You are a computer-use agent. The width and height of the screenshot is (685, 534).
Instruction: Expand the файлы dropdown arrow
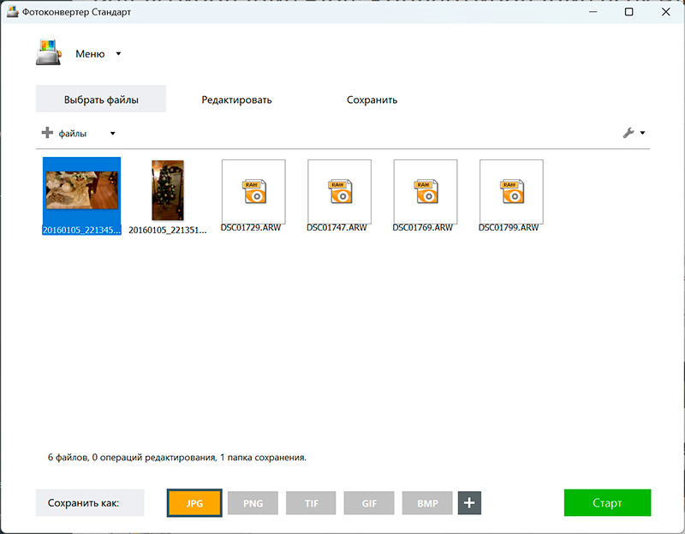(x=112, y=134)
